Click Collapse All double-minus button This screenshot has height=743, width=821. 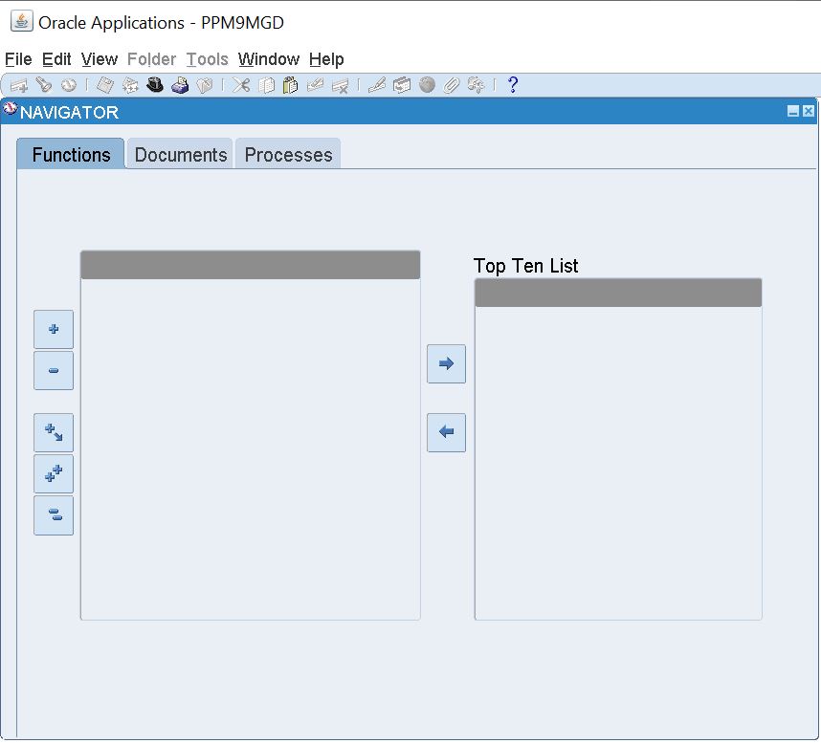(54, 515)
